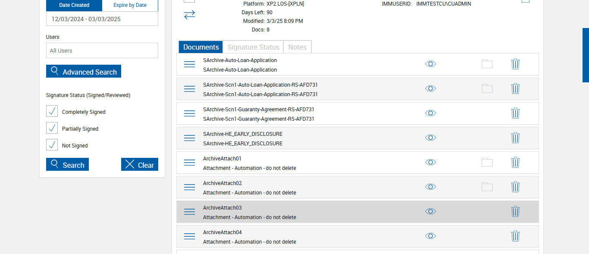The width and height of the screenshot is (589, 254).
Task: Uncheck the Completely Signed checkbox
Action: (52, 111)
